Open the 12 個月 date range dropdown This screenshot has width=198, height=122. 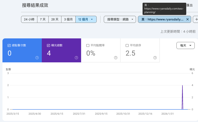[86, 19]
